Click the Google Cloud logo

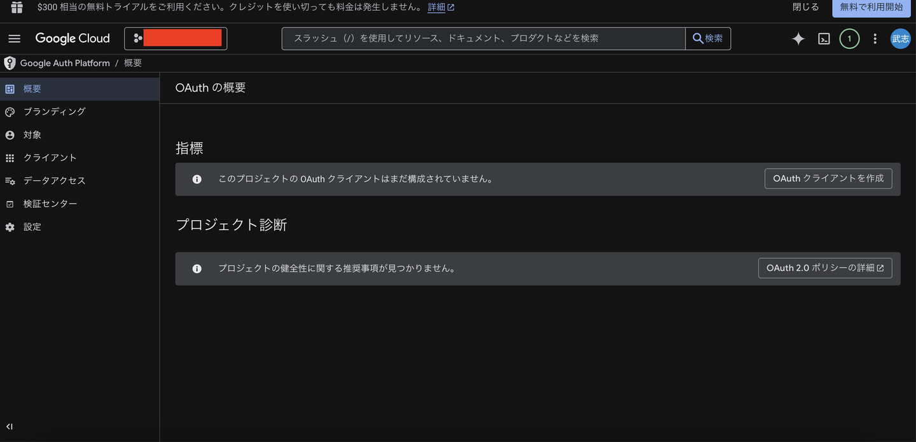pos(73,39)
